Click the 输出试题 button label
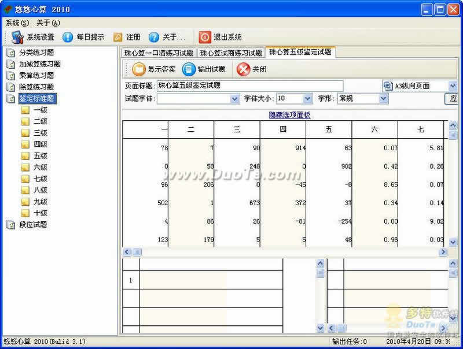 coord(212,69)
